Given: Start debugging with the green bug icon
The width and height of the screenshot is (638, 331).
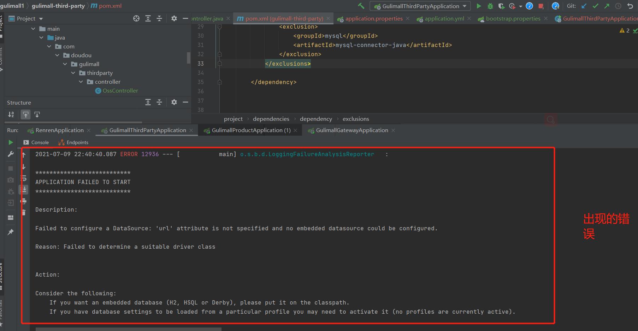Looking at the screenshot, I should tap(490, 6).
